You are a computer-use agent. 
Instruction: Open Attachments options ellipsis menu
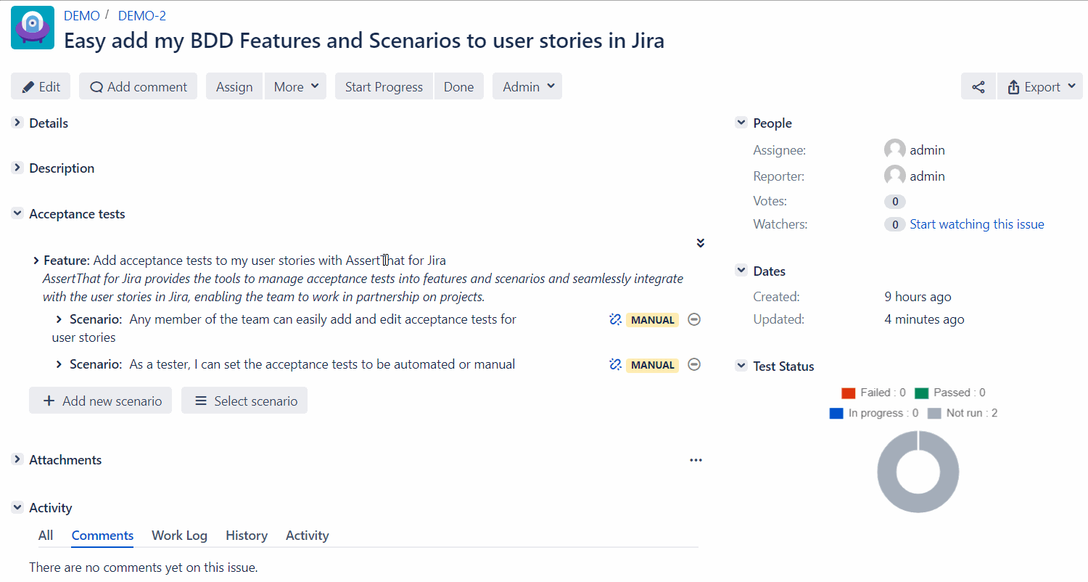[x=696, y=460]
